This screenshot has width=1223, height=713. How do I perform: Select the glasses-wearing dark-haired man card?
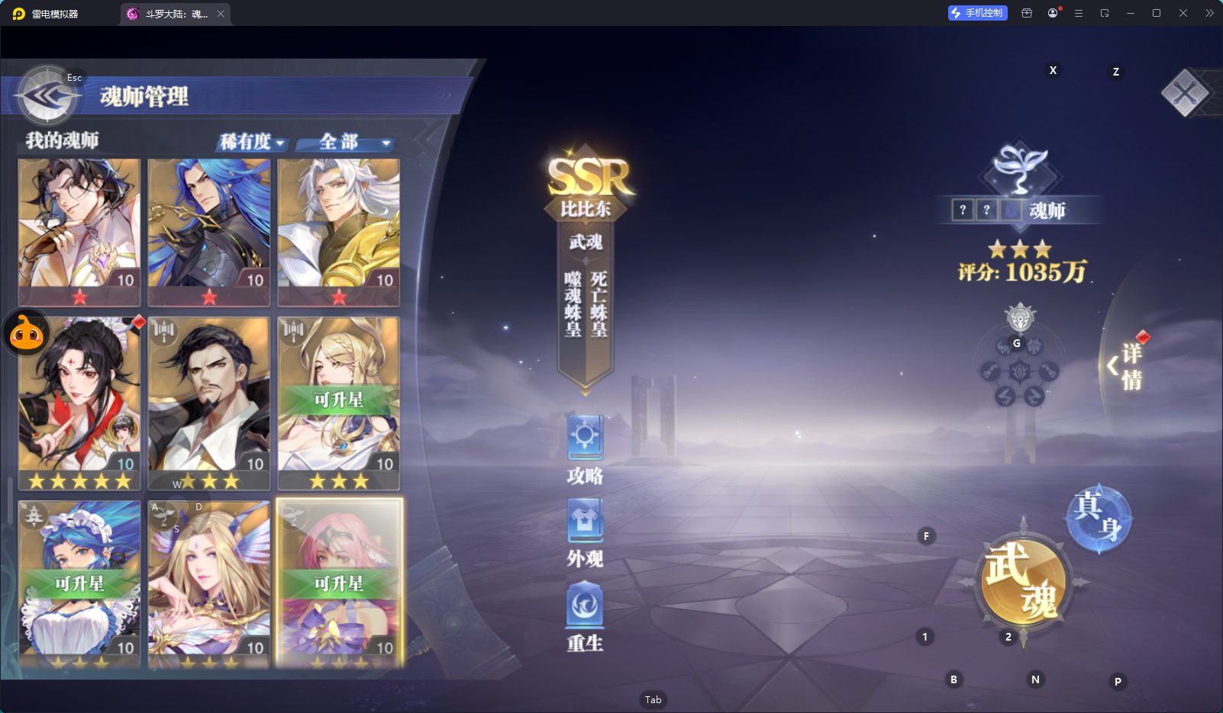[x=79, y=233]
